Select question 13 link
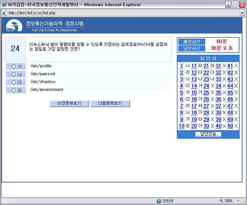The height and width of the screenshot is (205, 247). [194, 79]
